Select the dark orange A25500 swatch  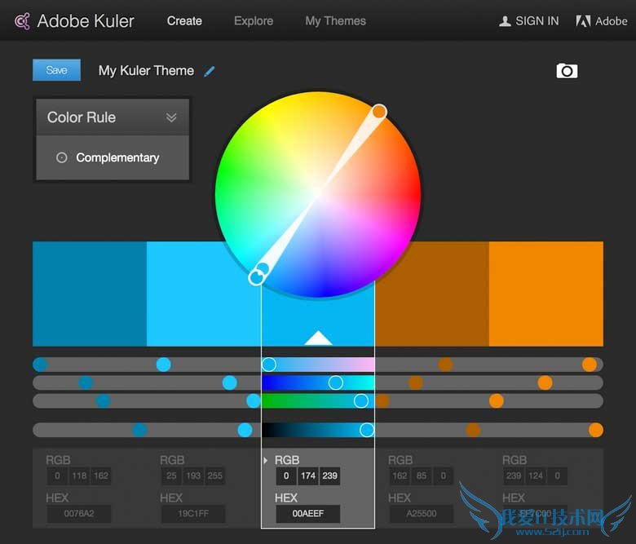432,294
